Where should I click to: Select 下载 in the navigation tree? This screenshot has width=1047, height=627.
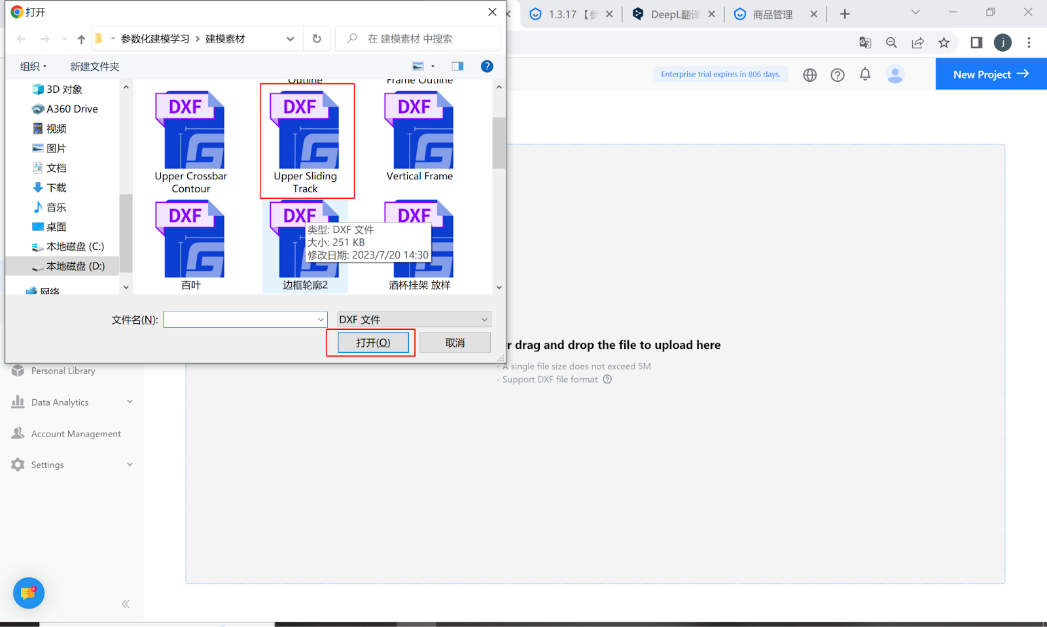click(x=50, y=187)
